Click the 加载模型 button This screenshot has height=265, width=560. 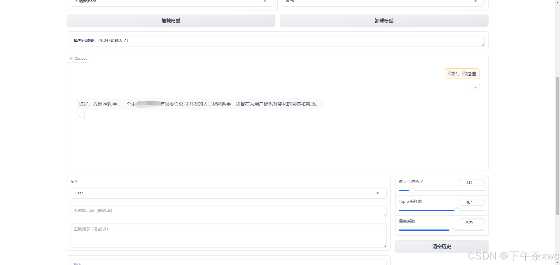tap(171, 20)
